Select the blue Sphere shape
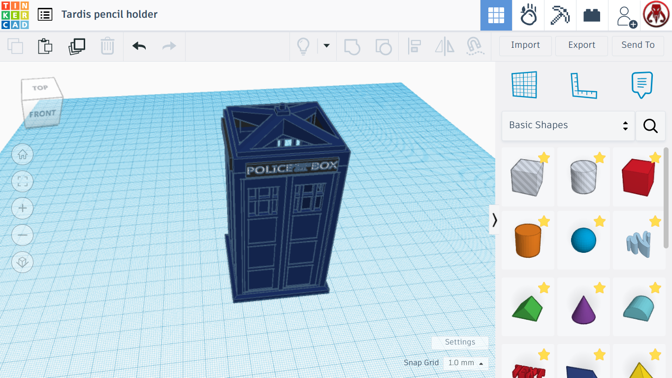This screenshot has height=378, width=672. (x=583, y=240)
